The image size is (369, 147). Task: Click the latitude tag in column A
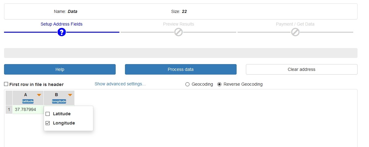point(28,101)
